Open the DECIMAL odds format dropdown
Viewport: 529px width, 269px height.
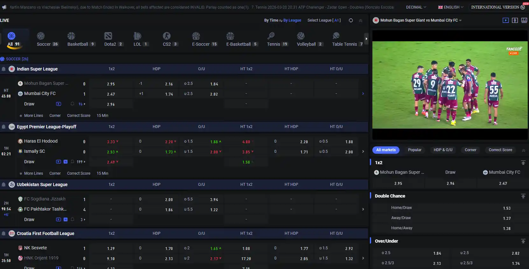[x=416, y=7]
